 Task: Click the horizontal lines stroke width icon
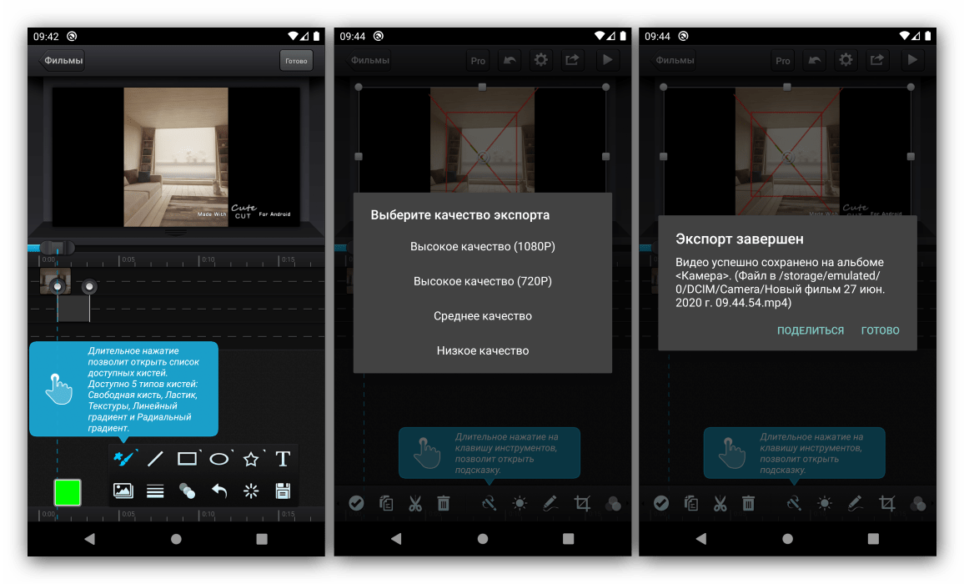point(155,491)
